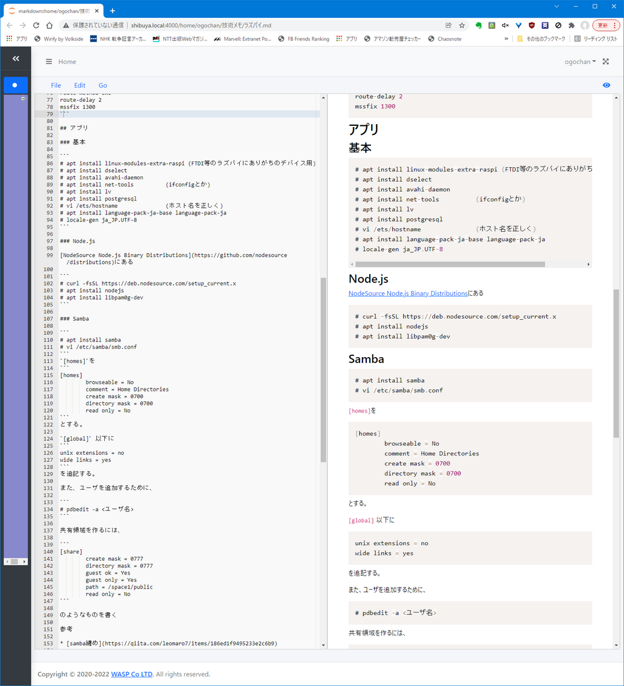The width and height of the screenshot is (624, 686).
Task: Open the File menu
Action: (55, 86)
